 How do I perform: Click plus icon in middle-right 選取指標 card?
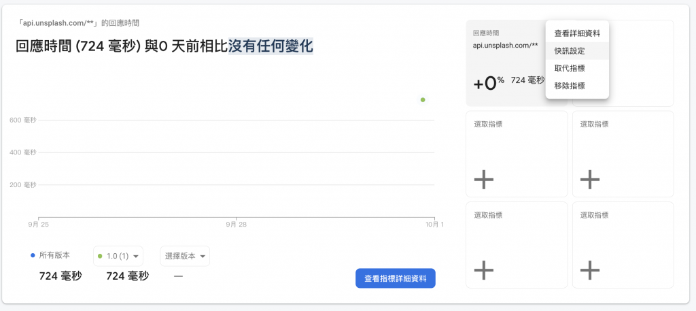[589, 180]
